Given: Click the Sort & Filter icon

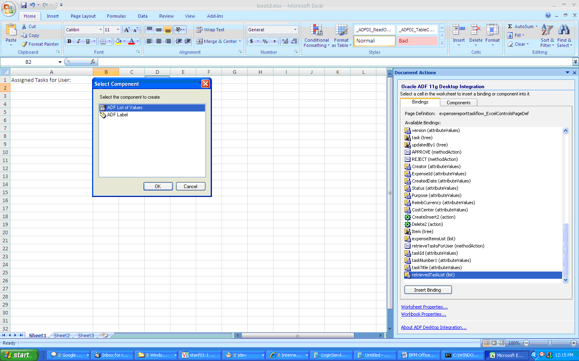Looking at the screenshot, I should click(x=547, y=30).
